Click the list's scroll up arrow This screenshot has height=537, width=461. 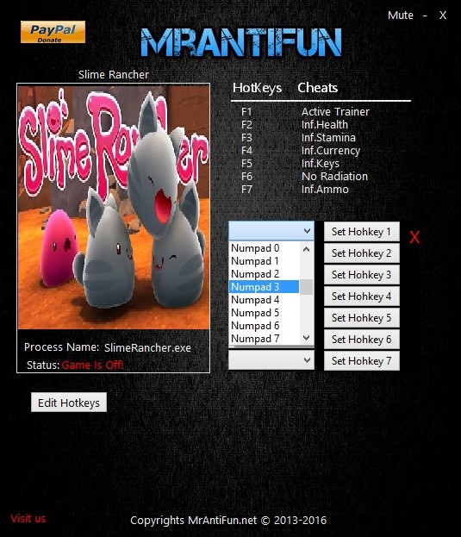307,249
